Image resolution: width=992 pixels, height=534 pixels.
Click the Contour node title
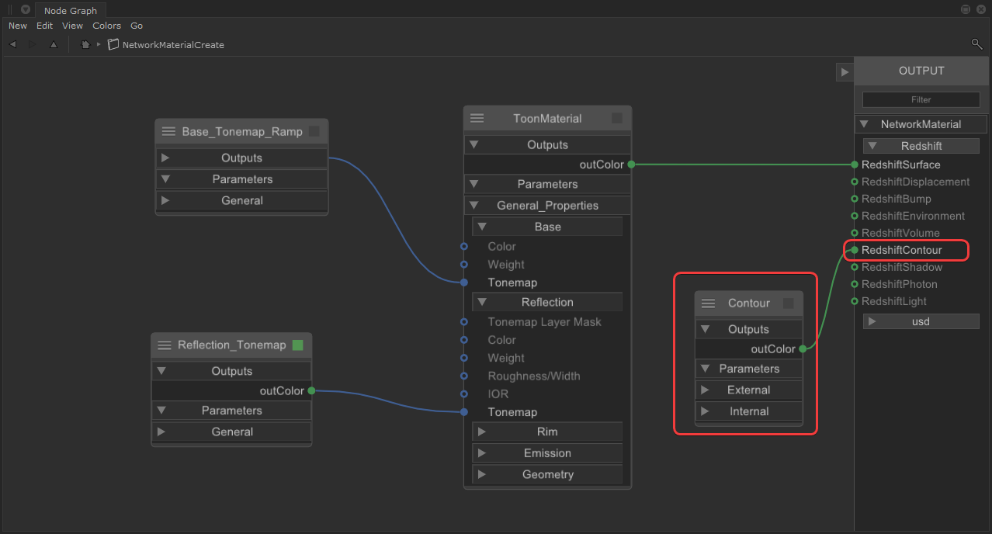(x=749, y=303)
